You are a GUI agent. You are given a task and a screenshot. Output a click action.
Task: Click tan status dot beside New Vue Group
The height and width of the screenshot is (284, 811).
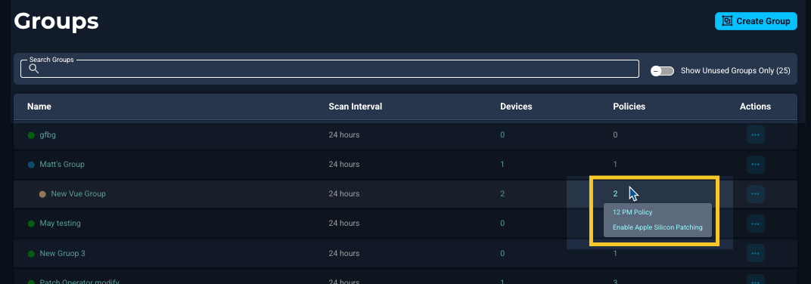pos(43,194)
